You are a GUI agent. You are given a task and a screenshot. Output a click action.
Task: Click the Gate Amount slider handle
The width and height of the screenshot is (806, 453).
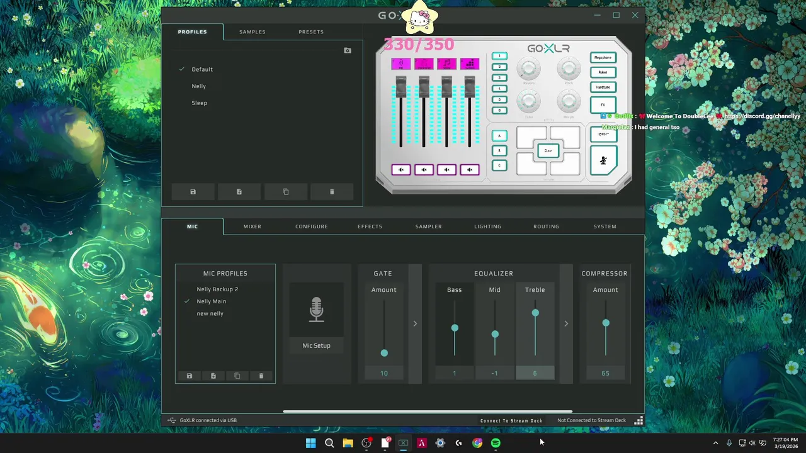coord(384,353)
